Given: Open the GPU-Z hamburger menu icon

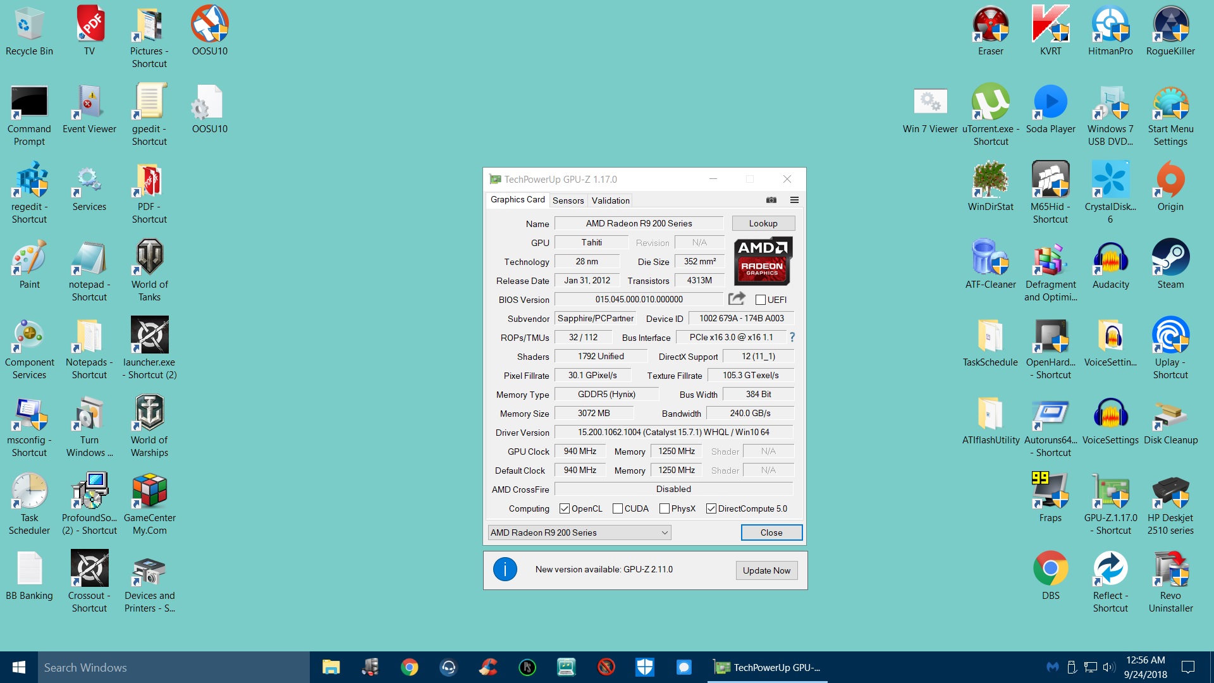Looking at the screenshot, I should (x=794, y=200).
